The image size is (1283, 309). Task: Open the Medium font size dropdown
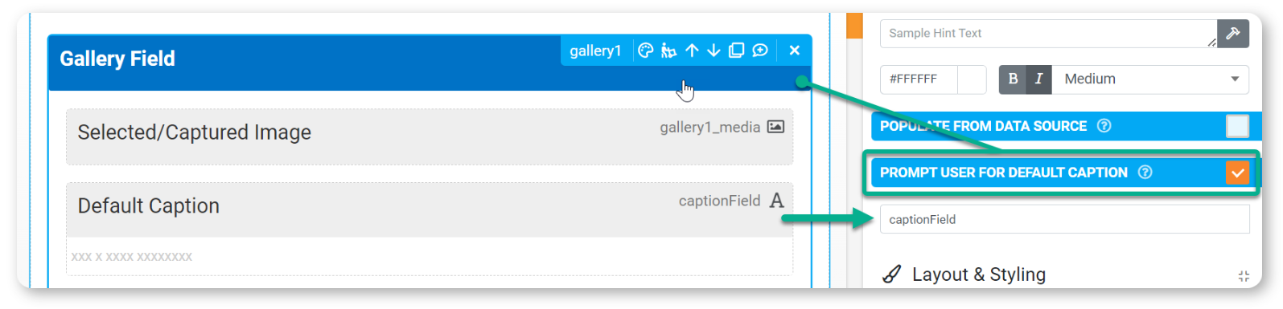coord(1150,79)
